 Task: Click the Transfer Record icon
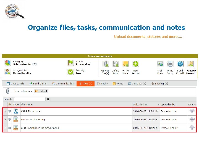pos(190,64)
